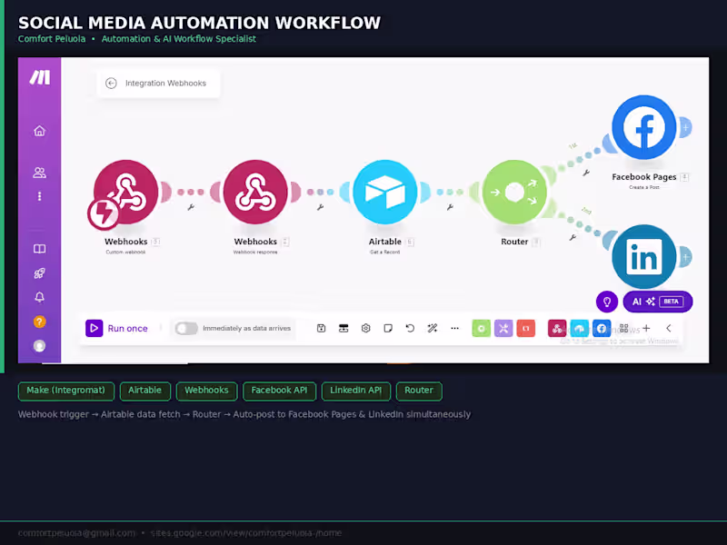Viewport: 727px width, 545px height.
Task: Collapse the toolbar with the left chevron
Action: coord(669,328)
